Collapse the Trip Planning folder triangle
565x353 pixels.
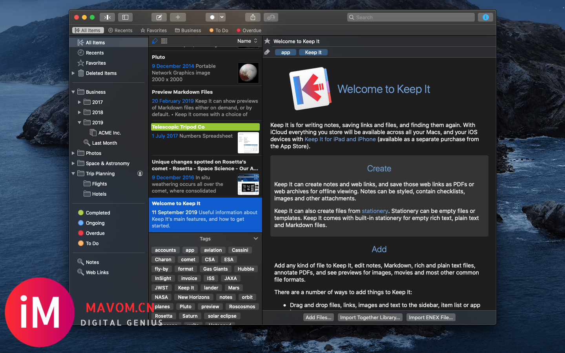(73, 173)
